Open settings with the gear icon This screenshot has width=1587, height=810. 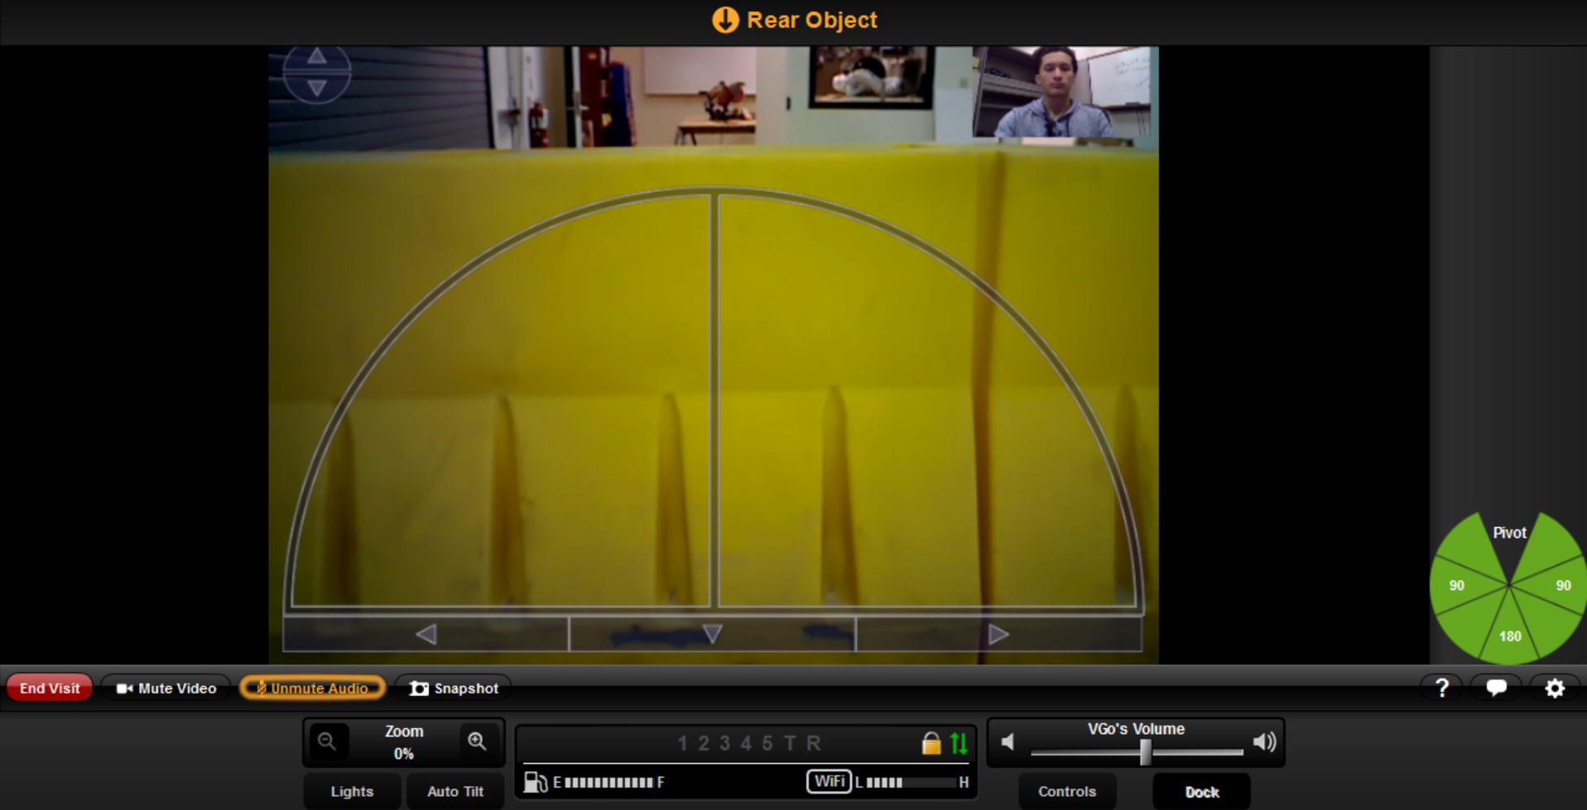1555,688
